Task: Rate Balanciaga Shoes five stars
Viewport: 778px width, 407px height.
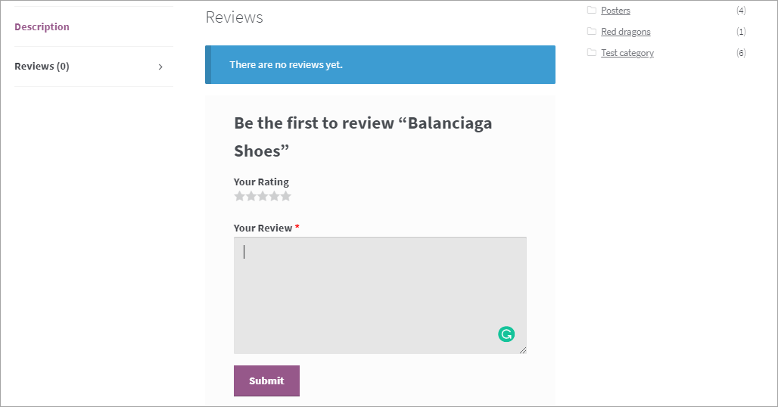Action: point(285,197)
